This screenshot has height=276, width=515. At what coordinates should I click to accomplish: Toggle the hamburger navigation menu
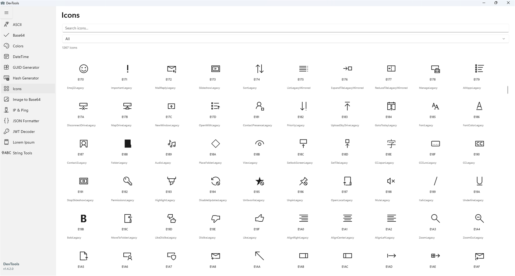click(x=6, y=13)
